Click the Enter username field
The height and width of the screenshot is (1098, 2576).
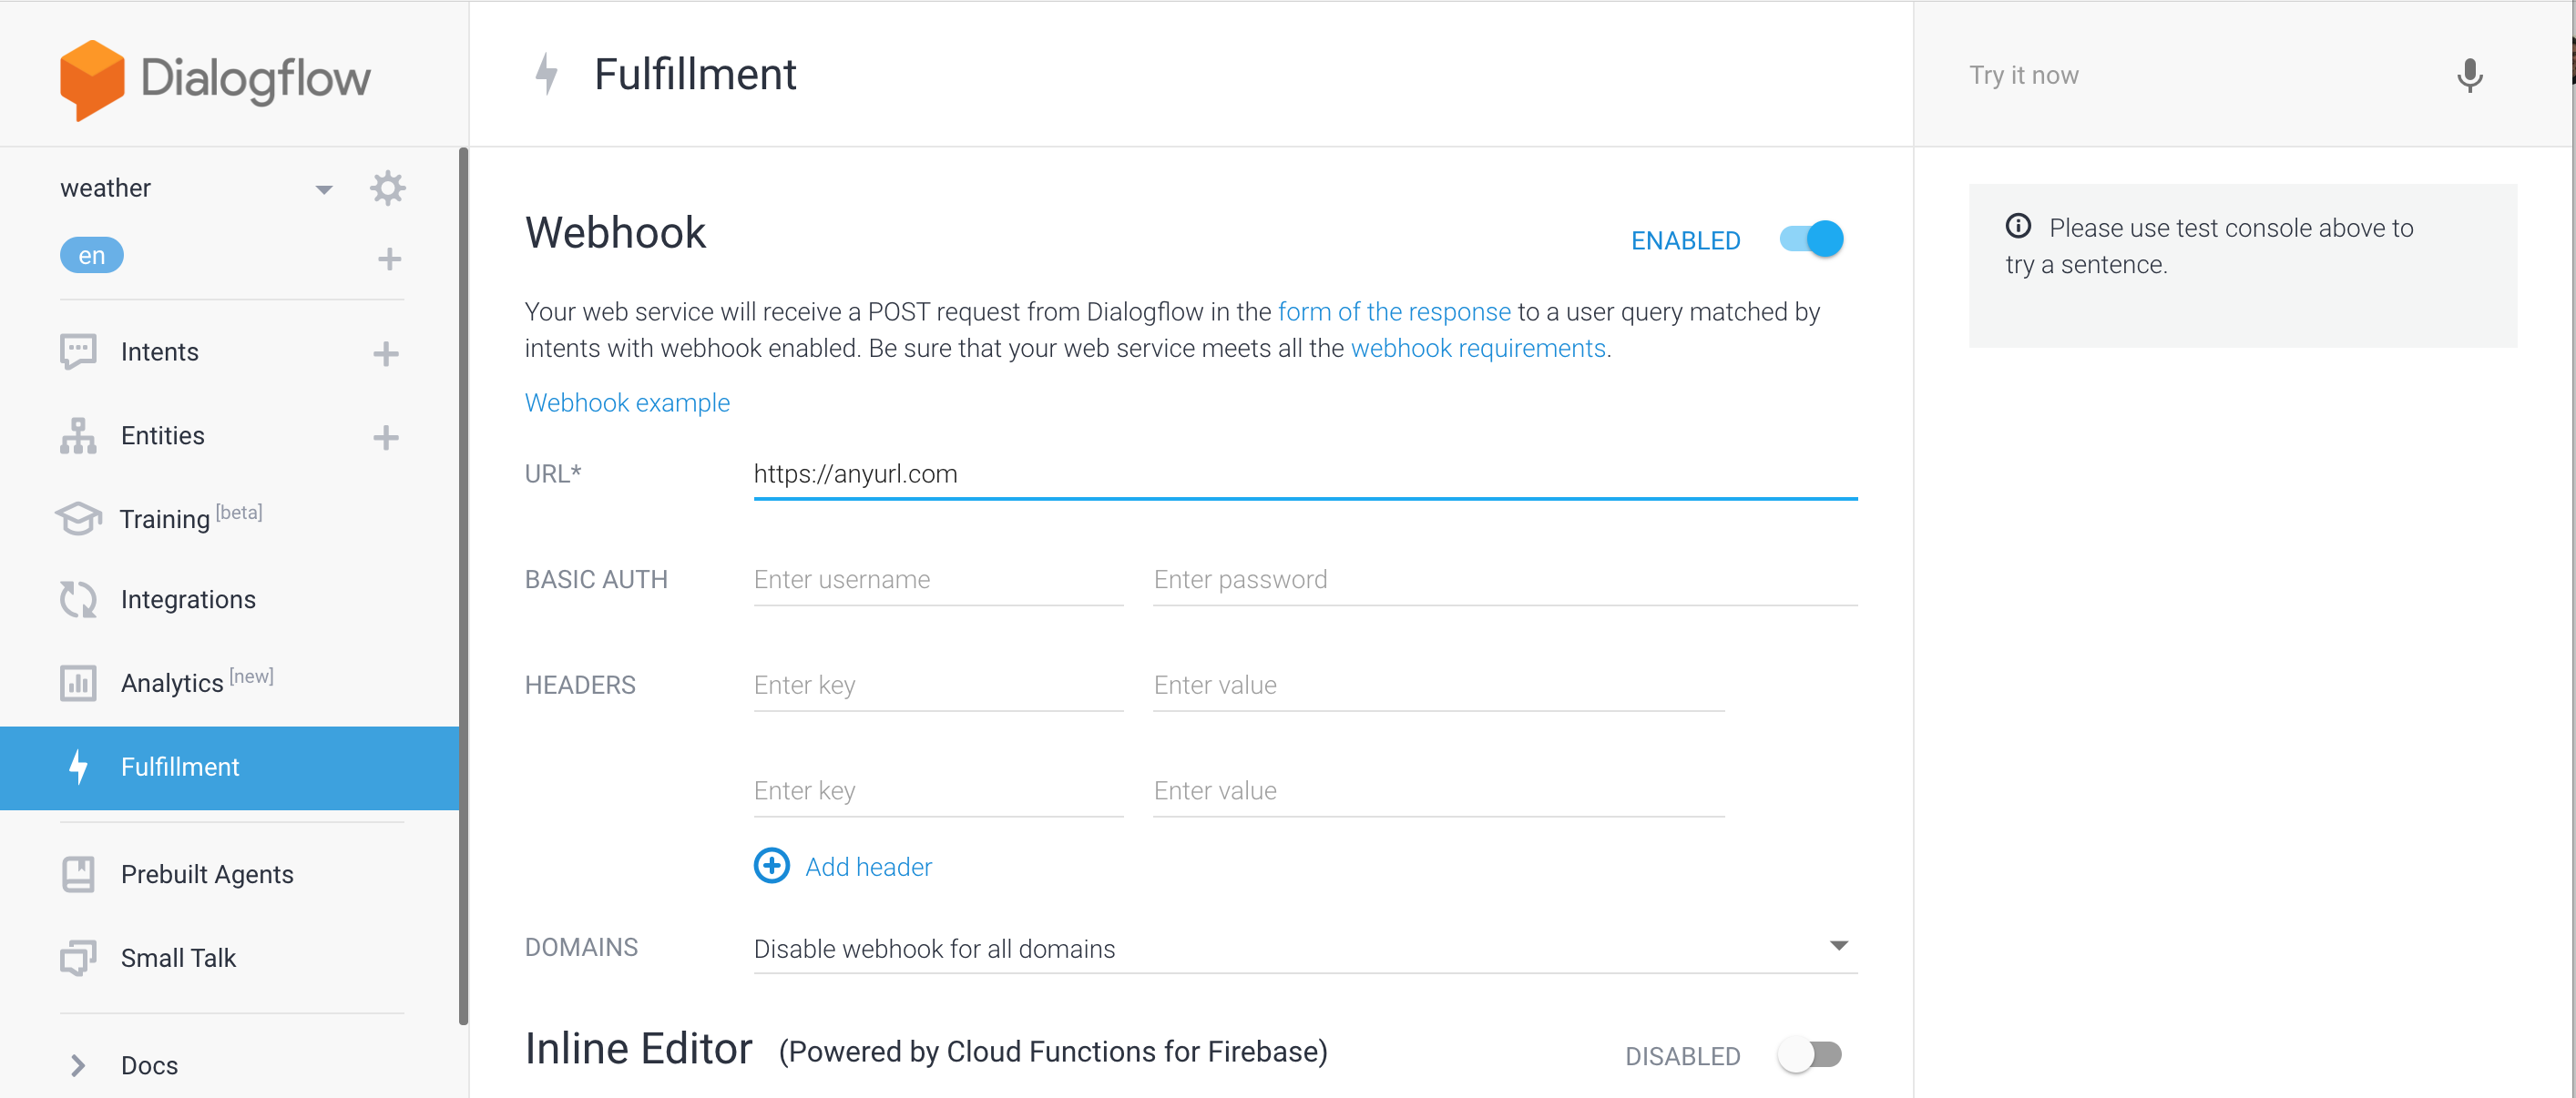click(x=937, y=579)
